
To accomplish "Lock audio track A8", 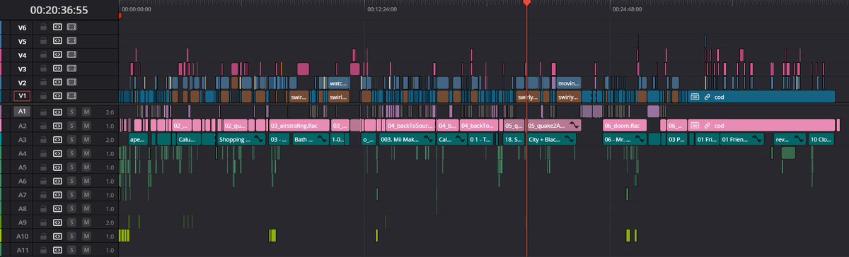I will click(43, 208).
